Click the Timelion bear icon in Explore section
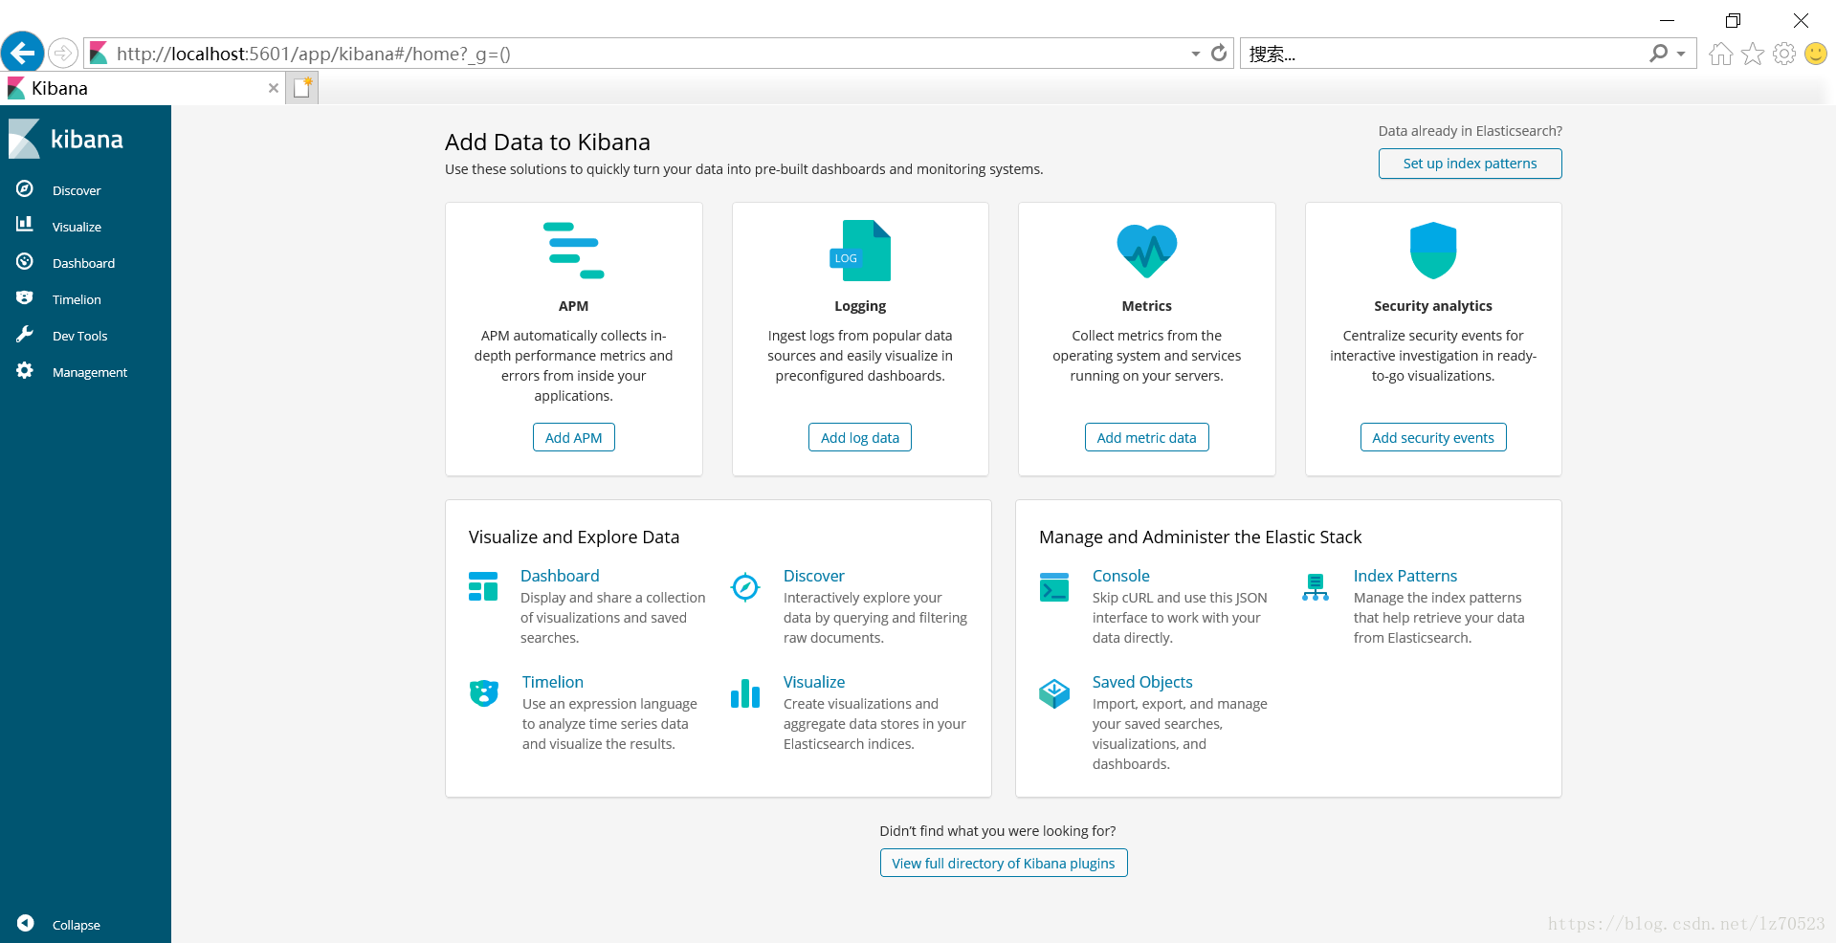Screen dimensions: 1836x943 click(x=484, y=692)
